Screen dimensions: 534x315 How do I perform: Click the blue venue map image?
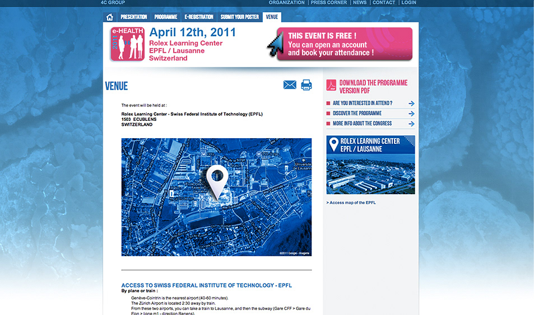216,197
